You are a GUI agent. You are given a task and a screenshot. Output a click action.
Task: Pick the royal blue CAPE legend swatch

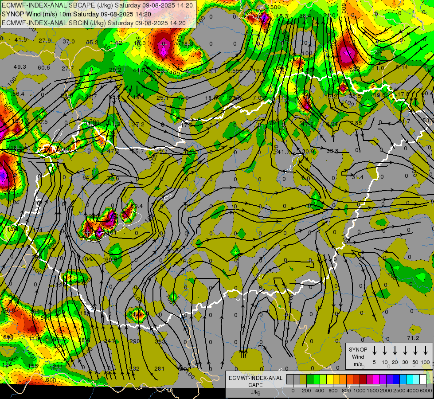tap(396, 379)
